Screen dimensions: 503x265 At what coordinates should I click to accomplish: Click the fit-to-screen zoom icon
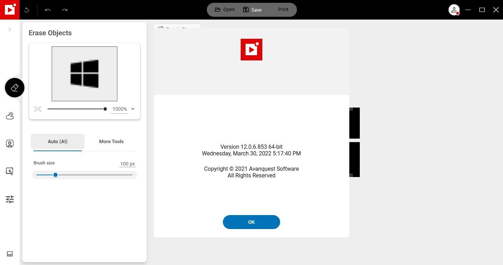[38, 109]
